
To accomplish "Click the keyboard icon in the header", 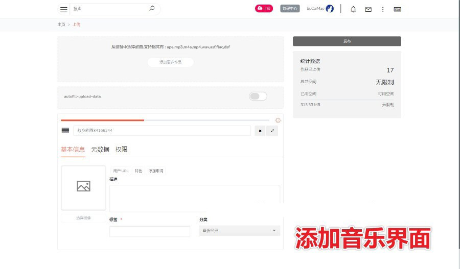I will (x=397, y=9).
